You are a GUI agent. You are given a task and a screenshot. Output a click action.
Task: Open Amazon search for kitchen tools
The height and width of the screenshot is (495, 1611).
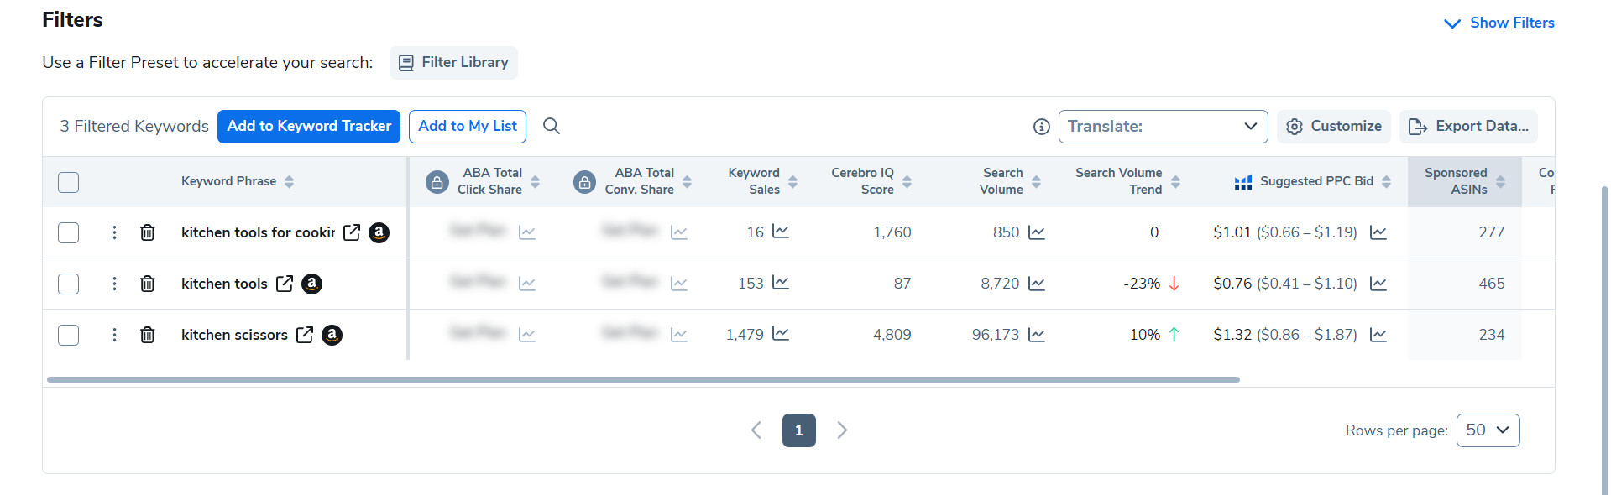(x=311, y=284)
